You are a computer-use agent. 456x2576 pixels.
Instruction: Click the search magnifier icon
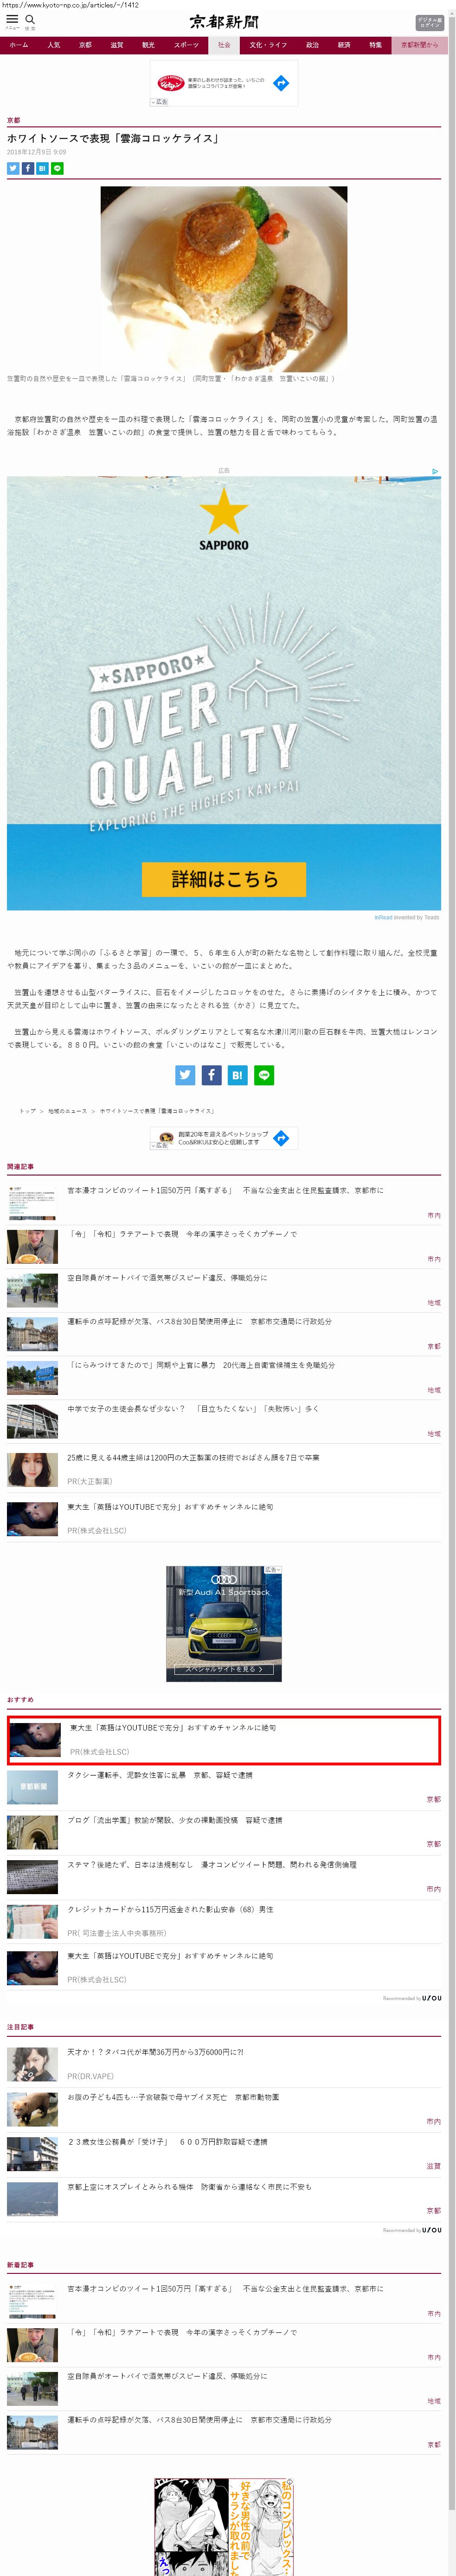pos(30,20)
